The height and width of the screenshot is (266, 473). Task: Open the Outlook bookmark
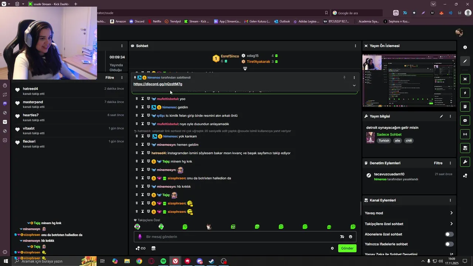282,21
